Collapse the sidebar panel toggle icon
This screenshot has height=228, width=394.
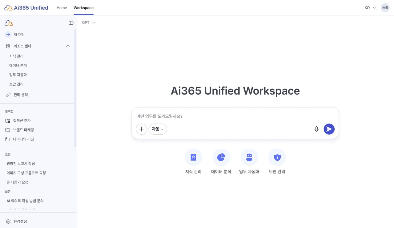[71, 23]
